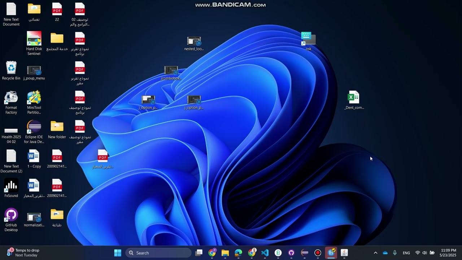Open the Java app on taskbar
Image resolution: width=462 pixels, height=260 pixels.
[x=344, y=253]
